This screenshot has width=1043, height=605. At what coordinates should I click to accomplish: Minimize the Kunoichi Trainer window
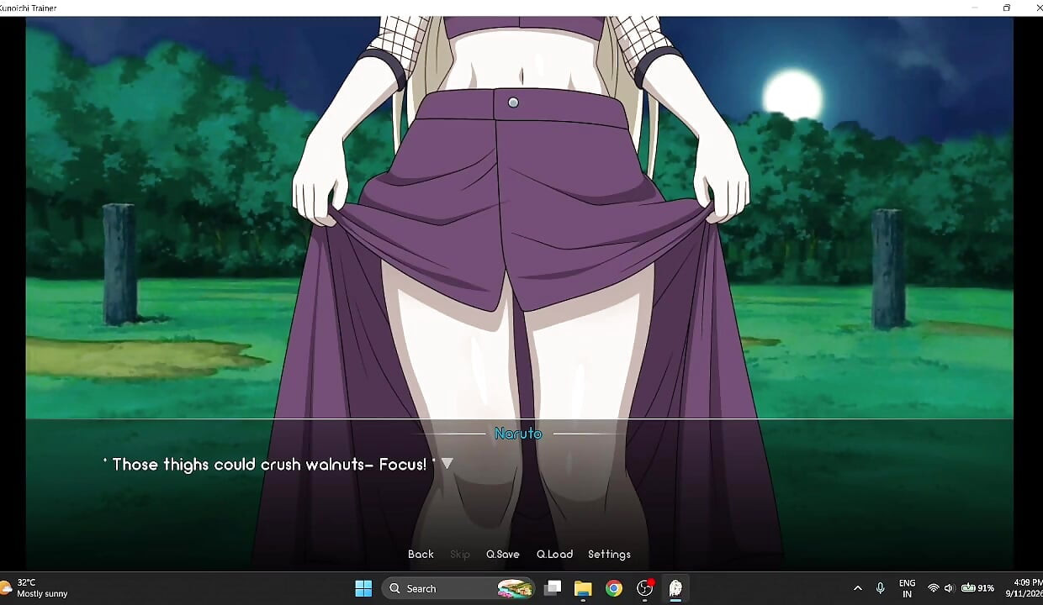click(975, 8)
